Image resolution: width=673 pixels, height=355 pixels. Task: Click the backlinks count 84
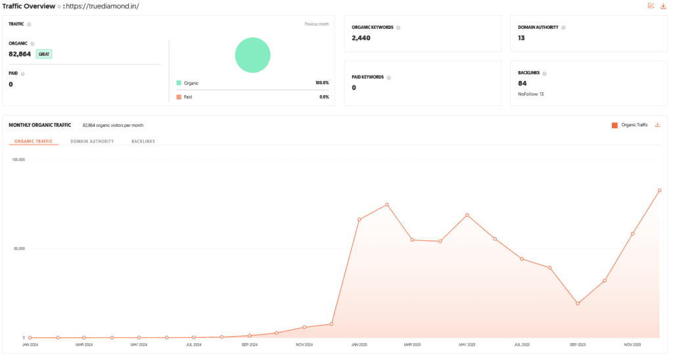tap(522, 83)
